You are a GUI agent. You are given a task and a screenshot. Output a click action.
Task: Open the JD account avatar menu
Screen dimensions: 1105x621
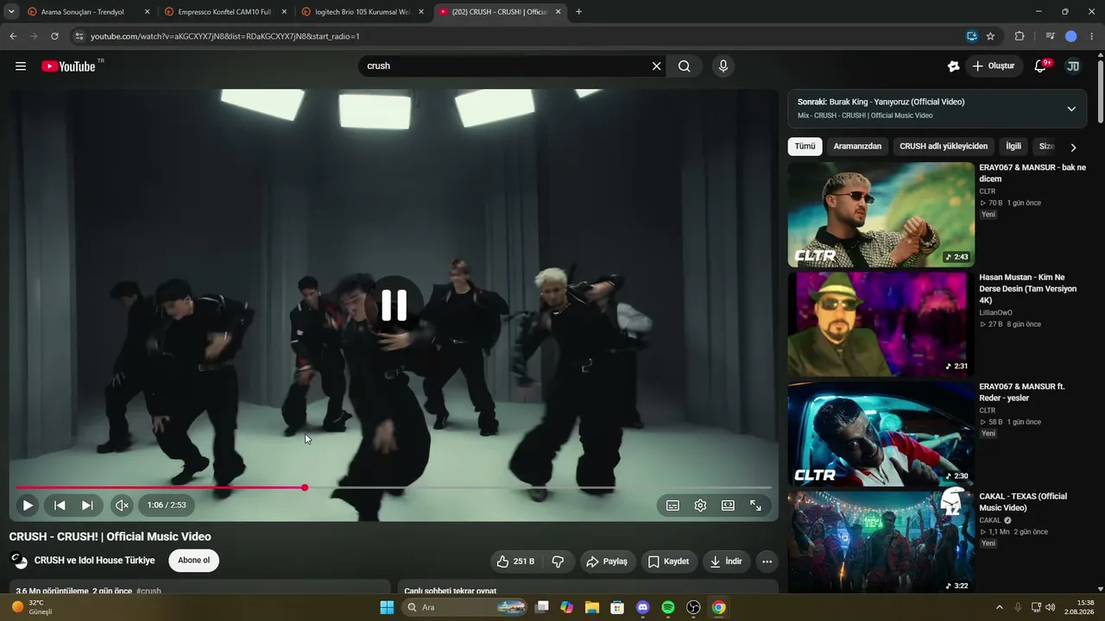1073,66
